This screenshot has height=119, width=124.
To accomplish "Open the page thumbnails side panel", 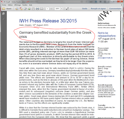I will pos(3,13).
